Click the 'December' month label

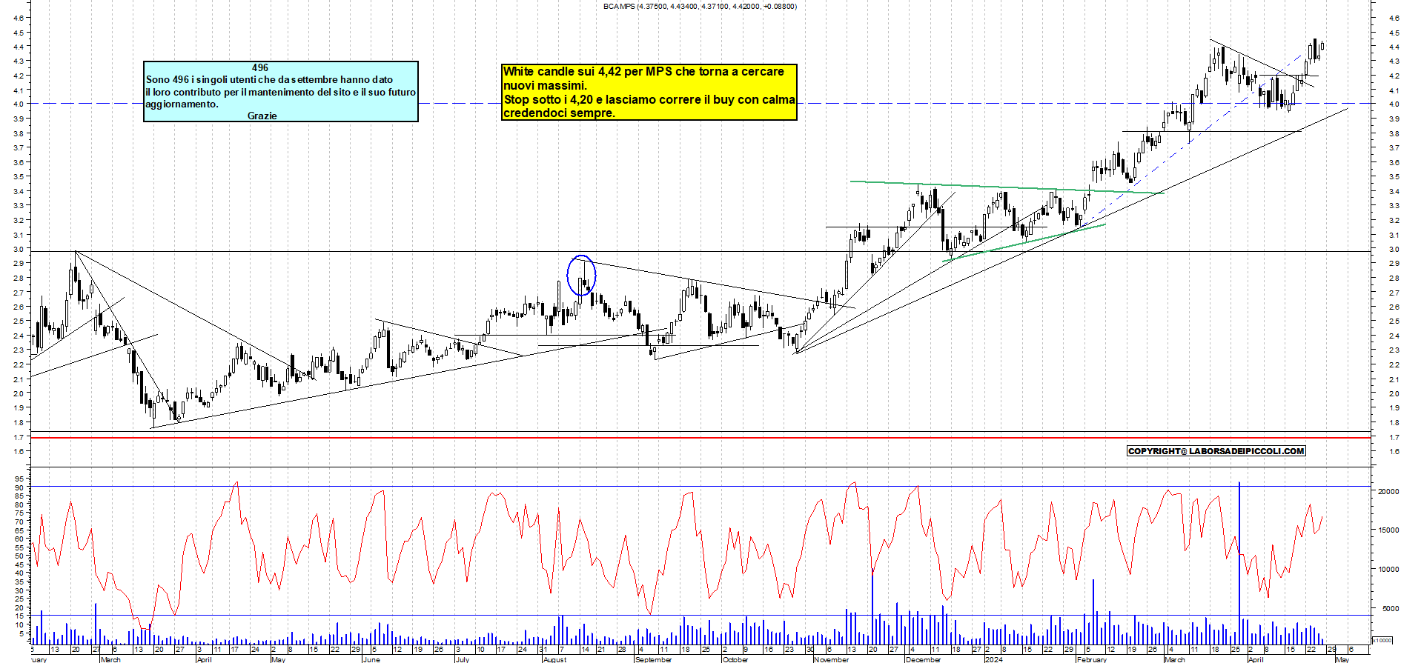[923, 659]
